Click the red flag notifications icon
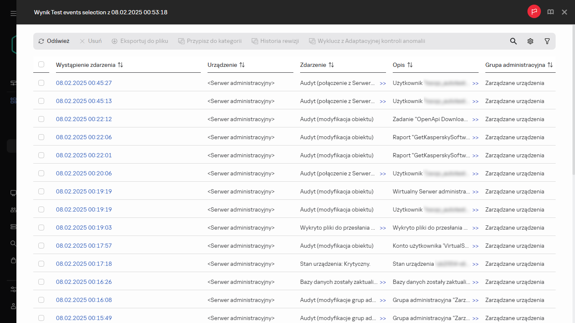Viewport: 575px width, 323px height. coord(534,12)
